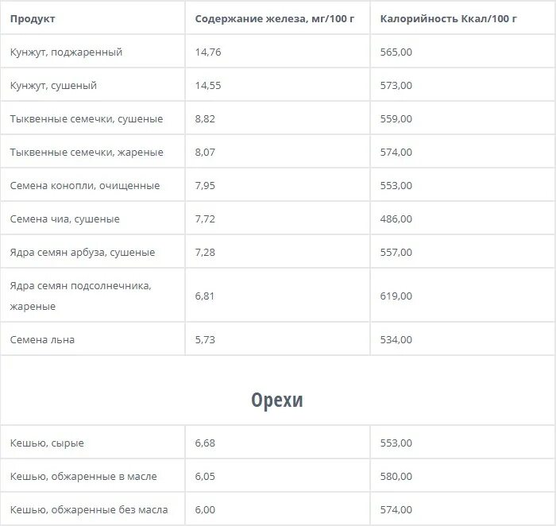556x526 pixels.
Task: Select the 'Содержание железа, мг/100 г' header
Action: pos(275,19)
